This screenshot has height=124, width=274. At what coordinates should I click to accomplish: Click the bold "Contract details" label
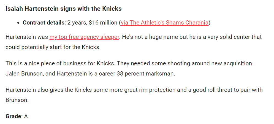44,23
